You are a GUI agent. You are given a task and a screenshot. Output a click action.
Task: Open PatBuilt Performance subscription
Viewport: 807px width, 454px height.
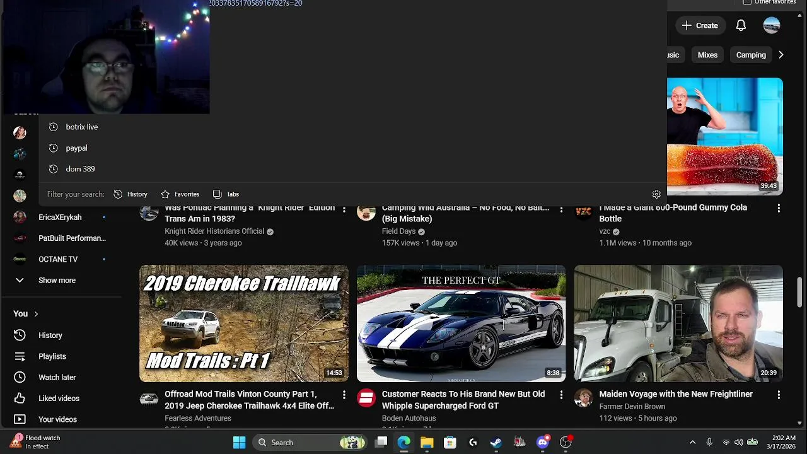[x=63, y=238]
